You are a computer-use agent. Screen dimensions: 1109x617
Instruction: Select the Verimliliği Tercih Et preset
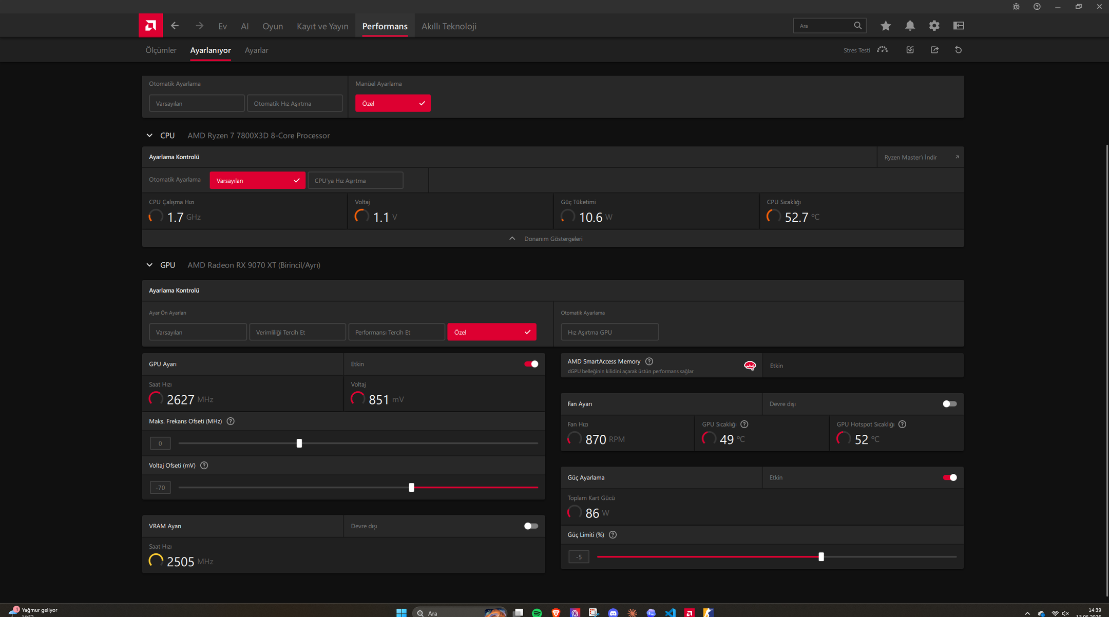[x=297, y=332]
